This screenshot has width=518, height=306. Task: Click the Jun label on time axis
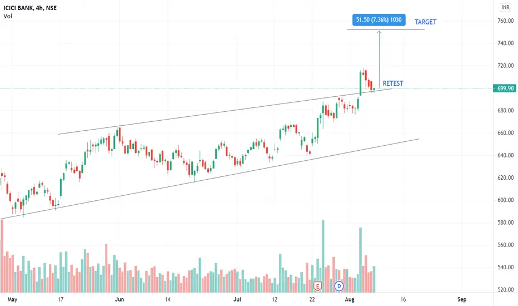click(x=119, y=299)
